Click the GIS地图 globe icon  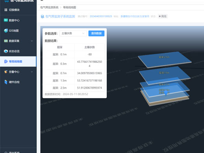pyautogui.click(x=6, y=31)
